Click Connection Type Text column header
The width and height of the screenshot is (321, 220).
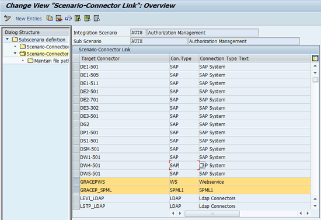click(254, 58)
